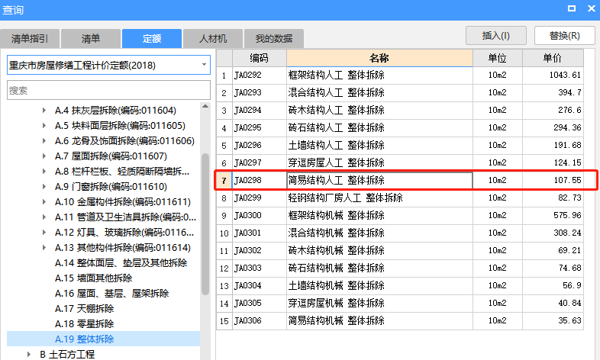Select 轻钢结构厂房人工 整体拆除 row name
Image resolution: width=600 pixels, height=360 pixels.
click(x=379, y=198)
